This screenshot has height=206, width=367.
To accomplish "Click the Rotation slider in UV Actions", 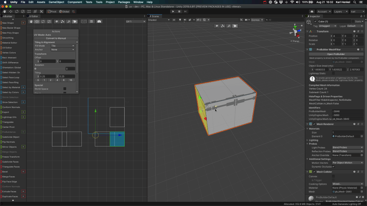I will point(50,69).
